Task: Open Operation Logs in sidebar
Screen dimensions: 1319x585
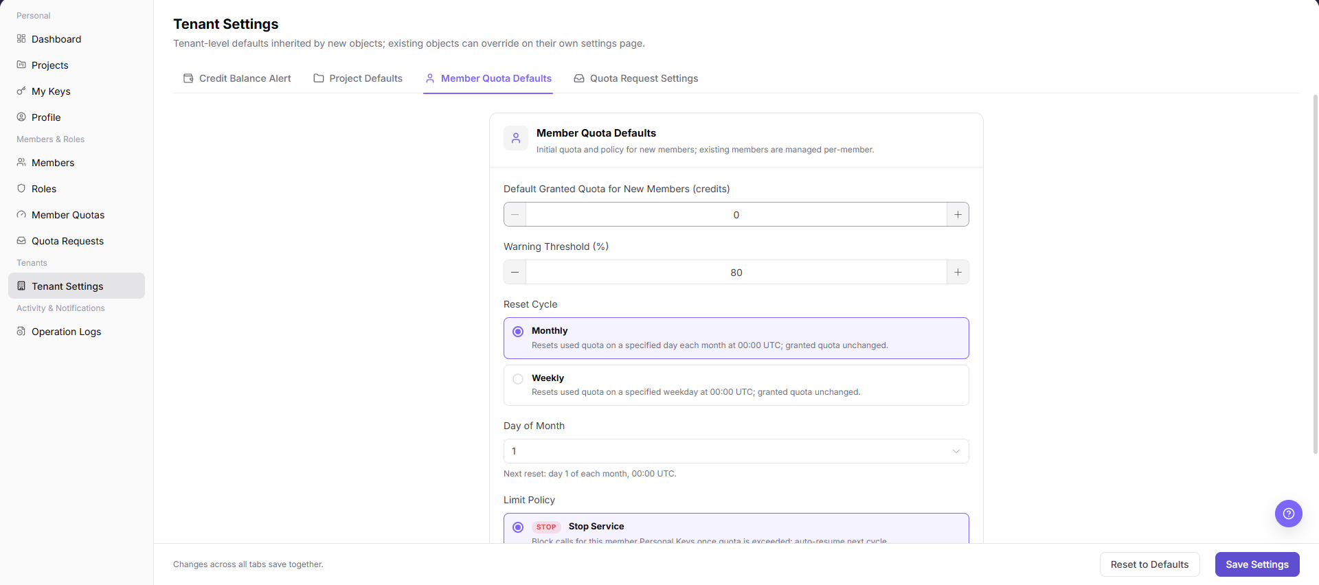Action: tap(76, 332)
